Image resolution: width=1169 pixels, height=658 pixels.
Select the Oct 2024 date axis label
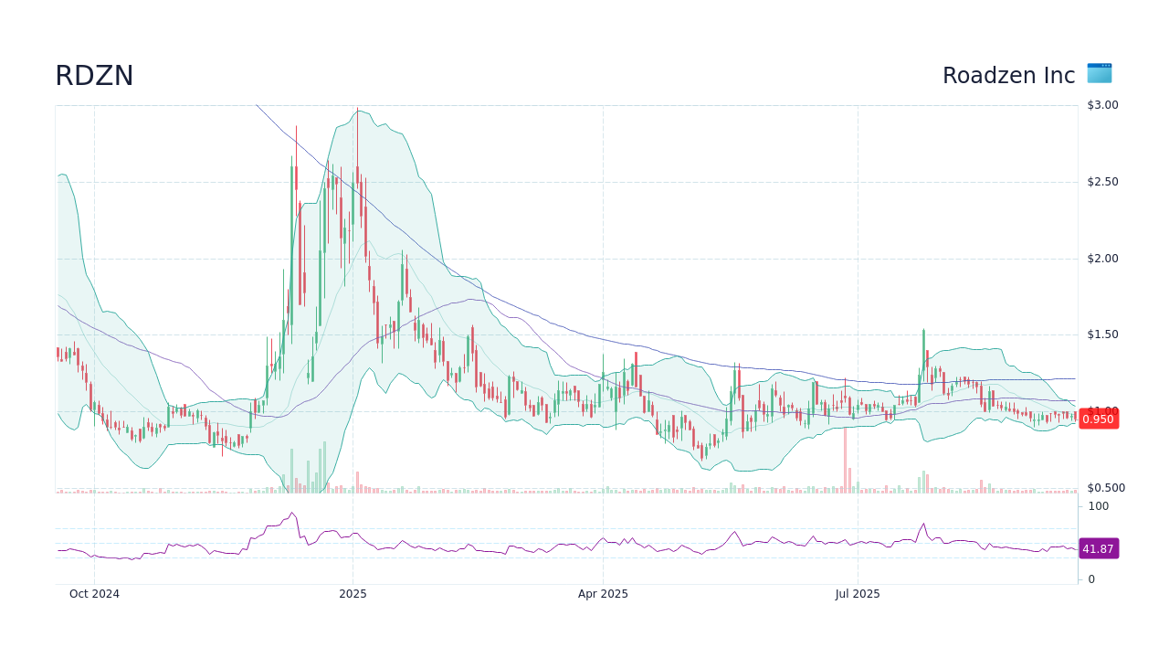tap(95, 593)
